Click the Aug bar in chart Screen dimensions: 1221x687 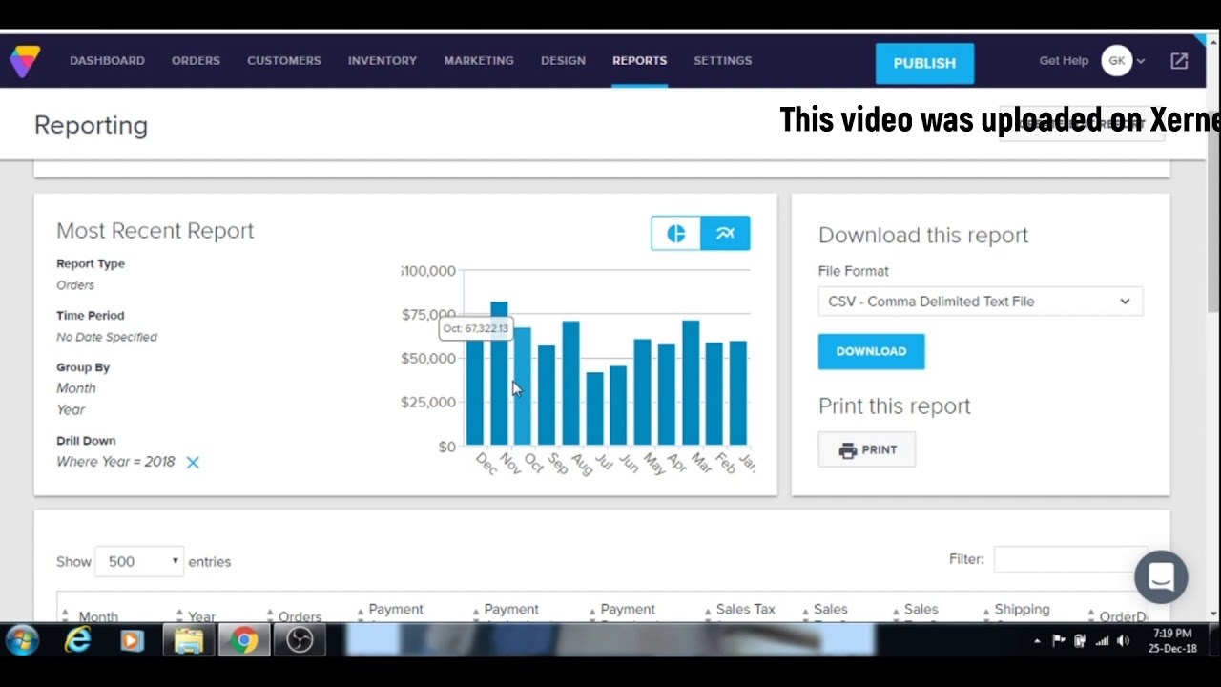[570, 384]
